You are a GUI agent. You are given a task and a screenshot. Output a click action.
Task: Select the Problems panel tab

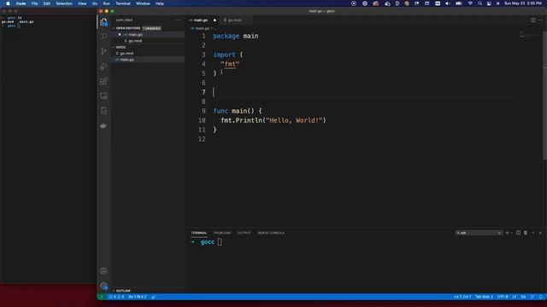(x=222, y=233)
